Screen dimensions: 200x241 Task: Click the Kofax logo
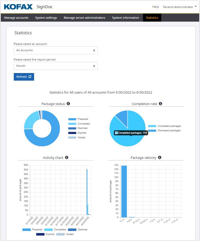tap(18, 7)
